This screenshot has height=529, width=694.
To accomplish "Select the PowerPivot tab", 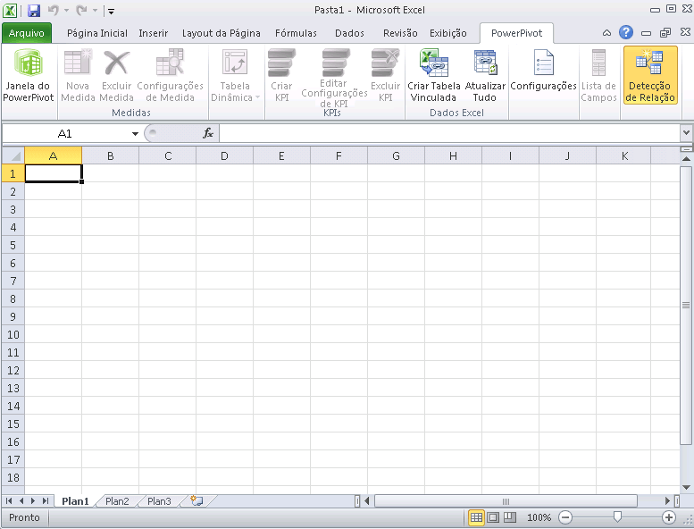I will 516,33.
